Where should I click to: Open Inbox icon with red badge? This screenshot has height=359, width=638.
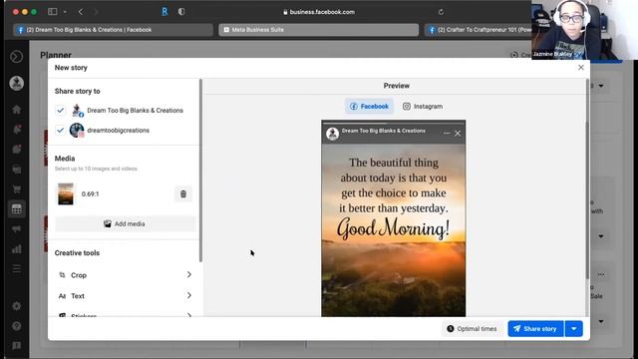pos(17,150)
